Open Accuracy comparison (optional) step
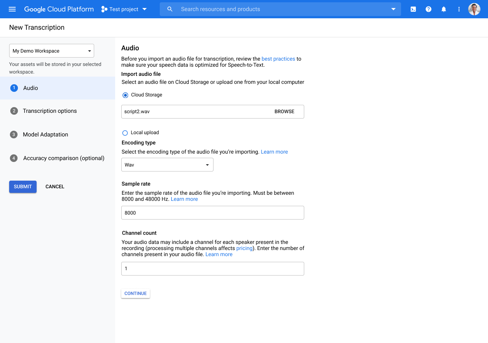The width and height of the screenshot is (488, 343). 63,158
